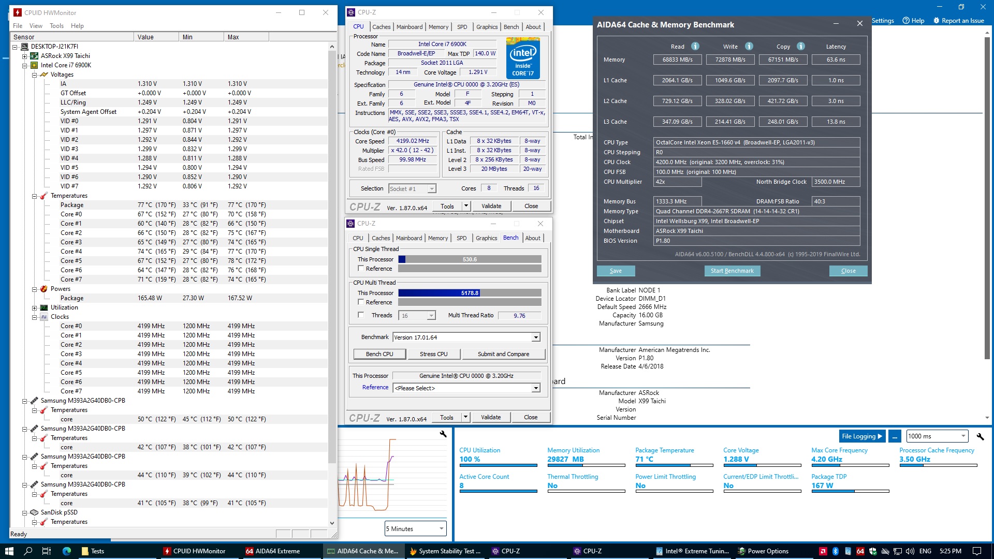Open Windows Task View from taskbar
Screen dimensions: 994x559
(x=46, y=551)
